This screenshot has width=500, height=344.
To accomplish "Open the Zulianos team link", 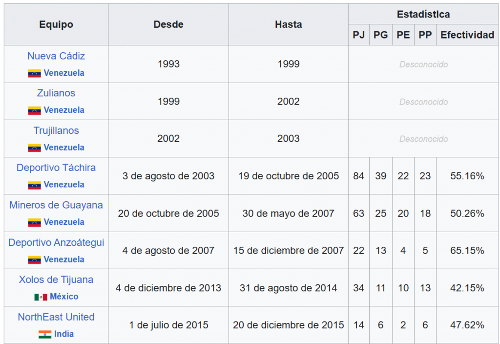I will (x=56, y=93).
